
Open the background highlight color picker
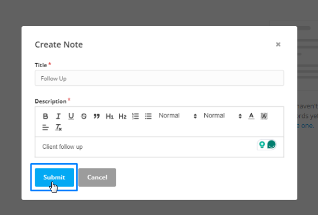click(x=264, y=116)
